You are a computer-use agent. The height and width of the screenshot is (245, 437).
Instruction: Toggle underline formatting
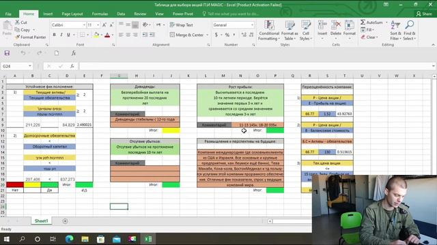[x=68, y=35]
